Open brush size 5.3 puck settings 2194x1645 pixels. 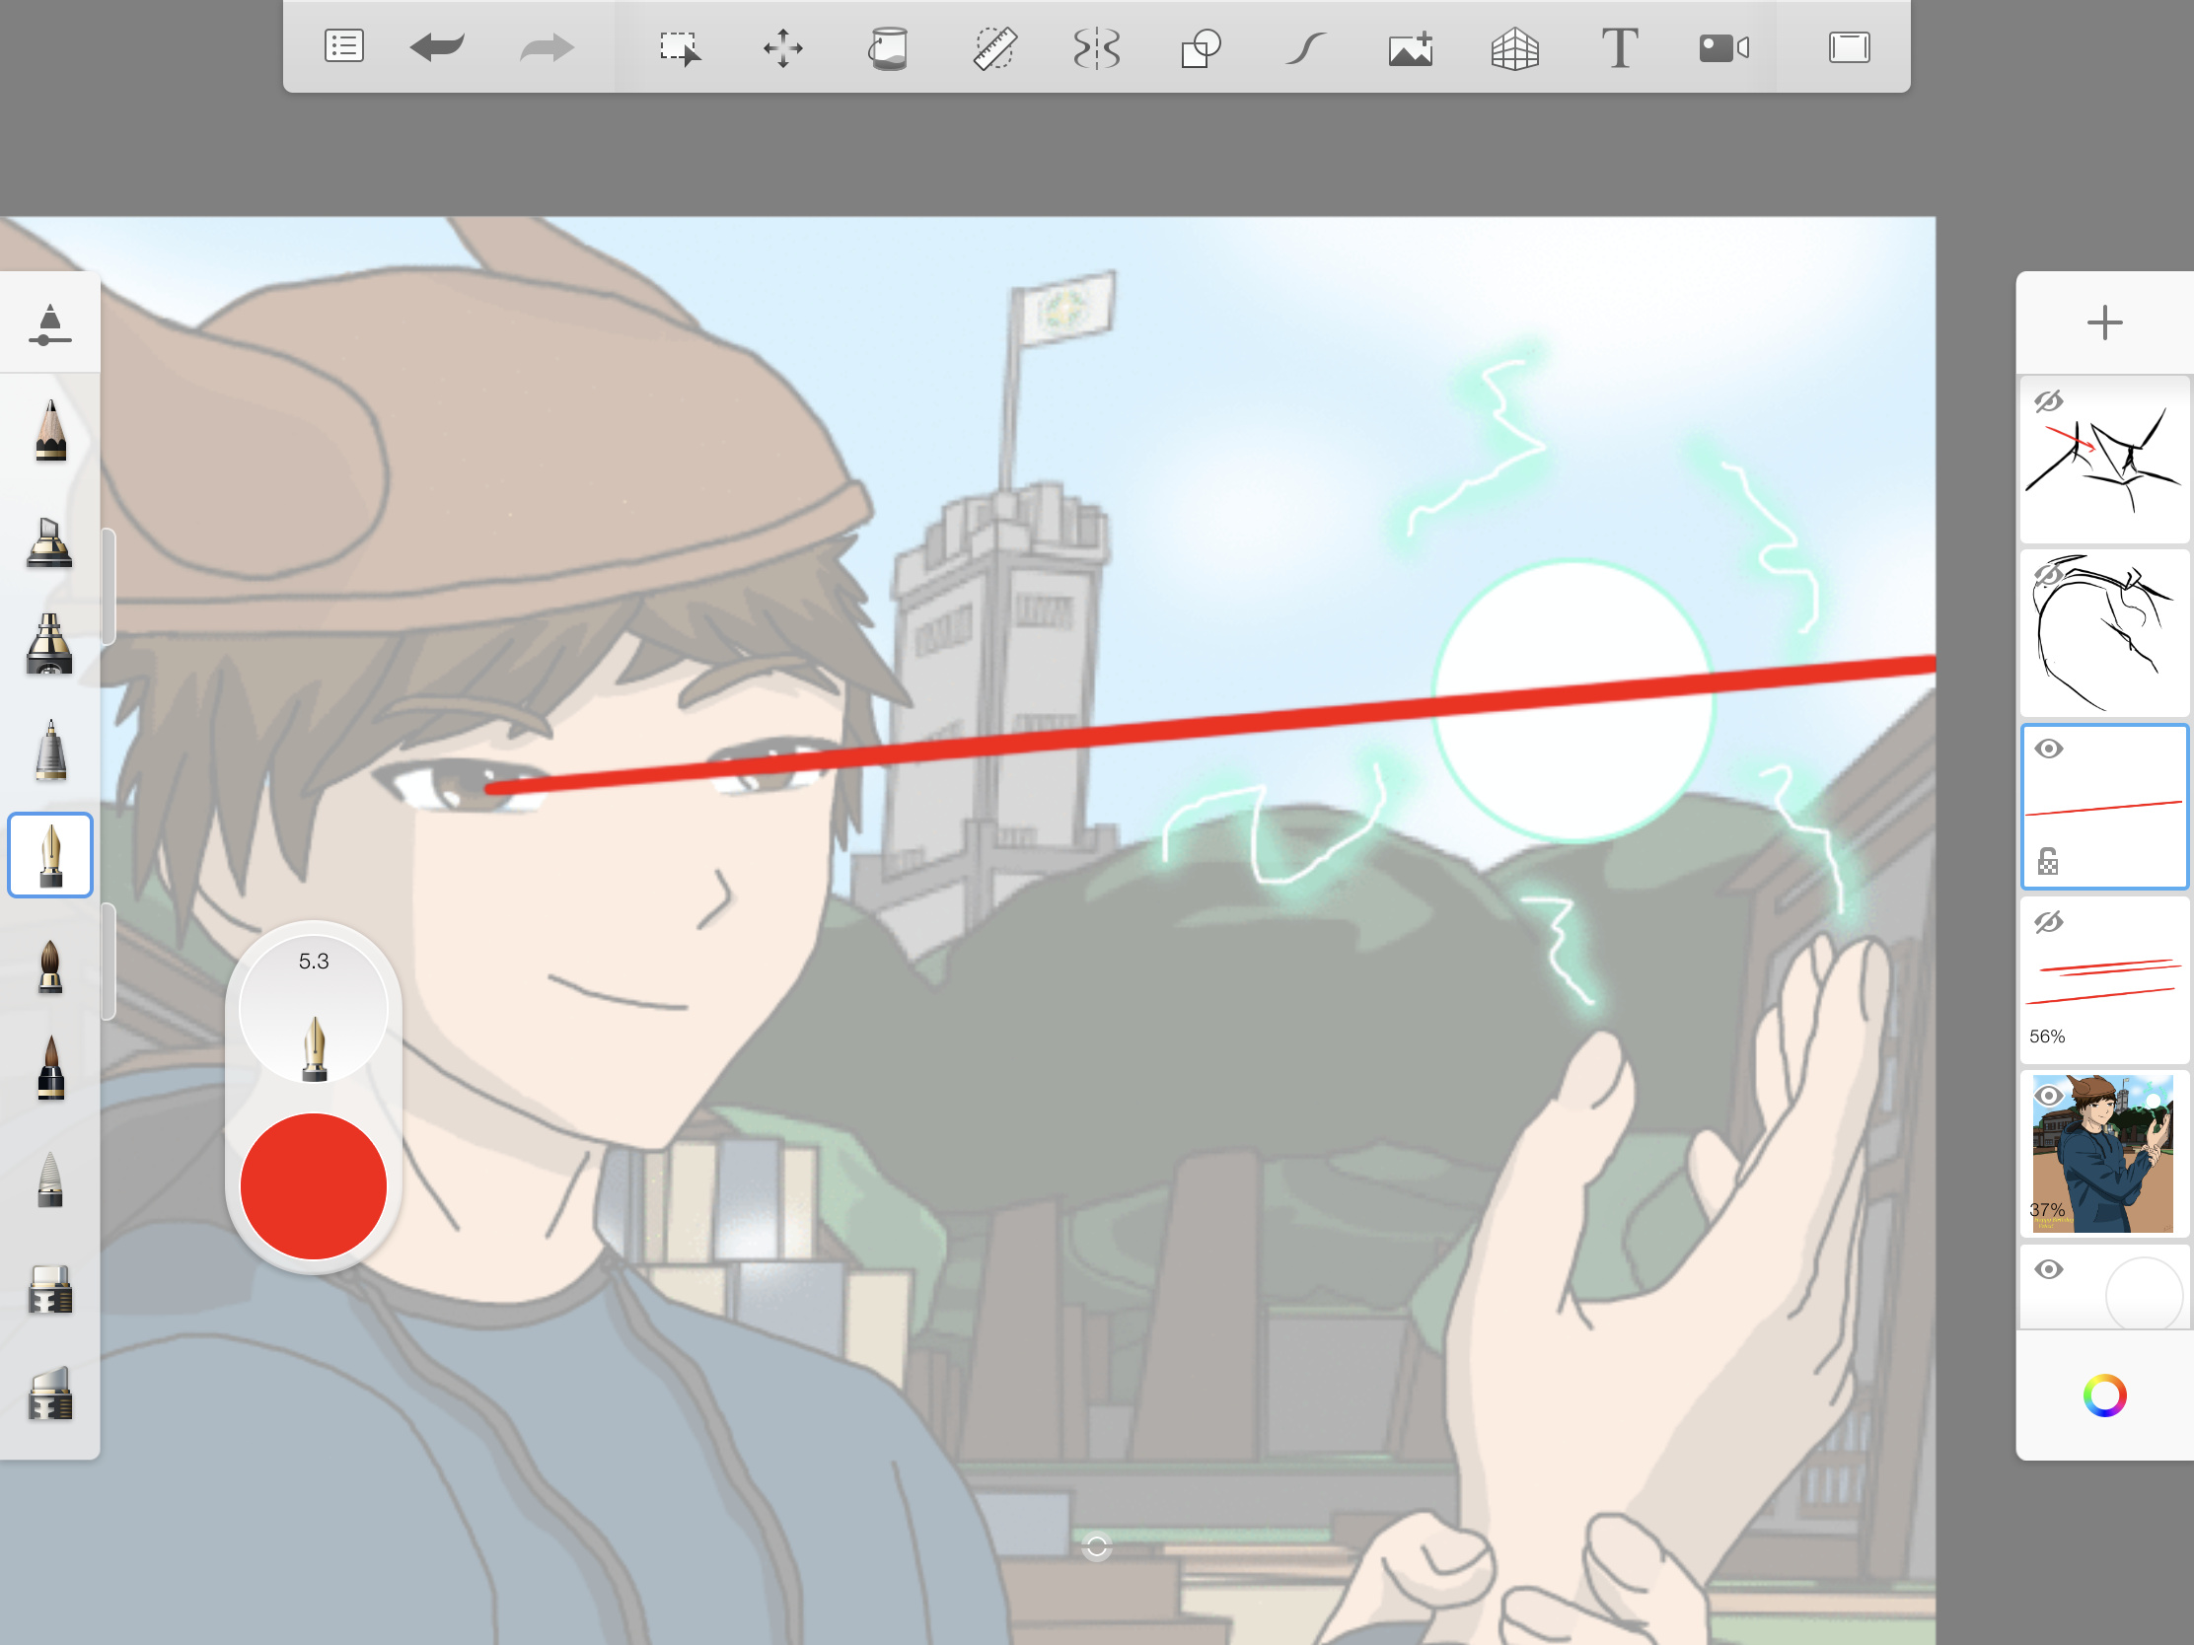tap(314, 1010)
